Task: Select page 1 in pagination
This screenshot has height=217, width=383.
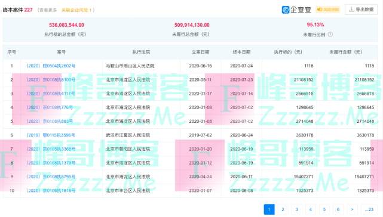Action: [x=269, y=209]
